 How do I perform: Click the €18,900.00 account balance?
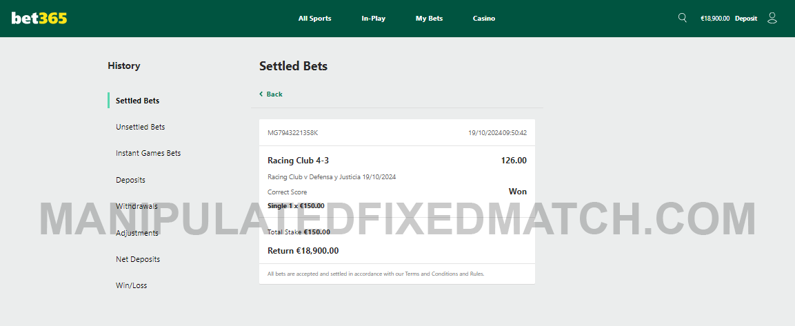tap(715, 18)
